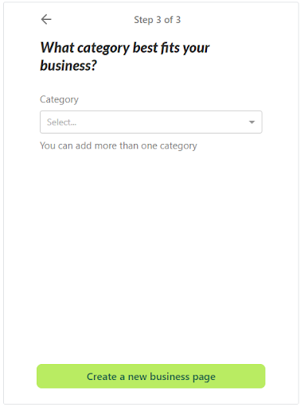Submit the form with the green button
This screenshot has height=407, width=304.
tap(151, 376)
